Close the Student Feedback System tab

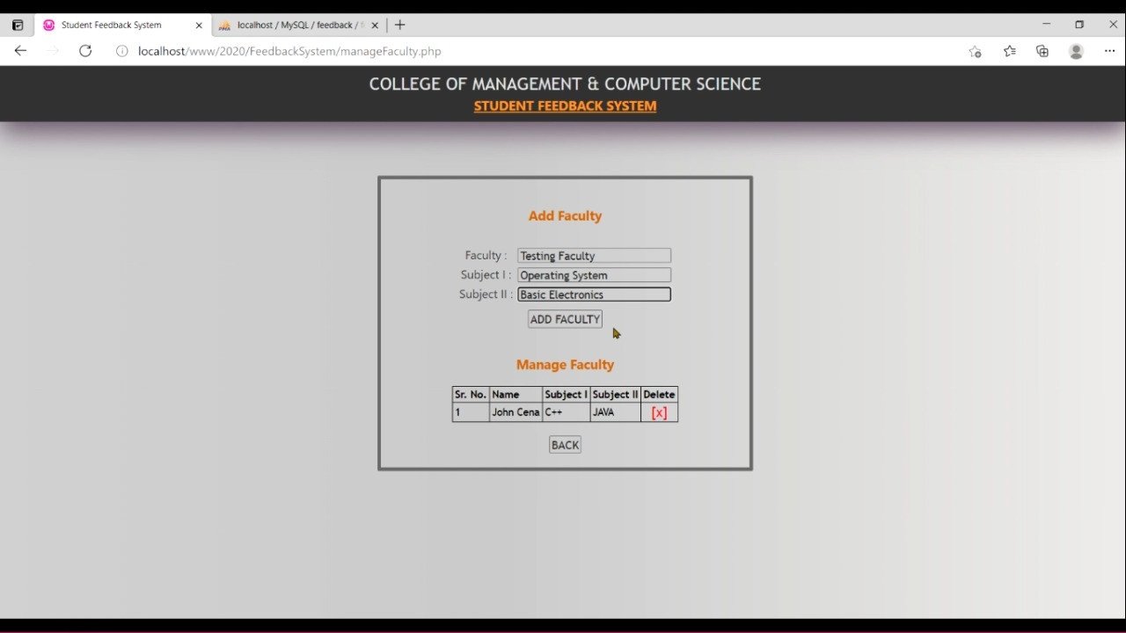pyautogui.click(x=199, y=25)
